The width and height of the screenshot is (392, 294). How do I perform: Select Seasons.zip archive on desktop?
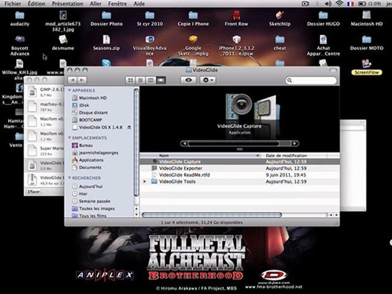[106, 40]
